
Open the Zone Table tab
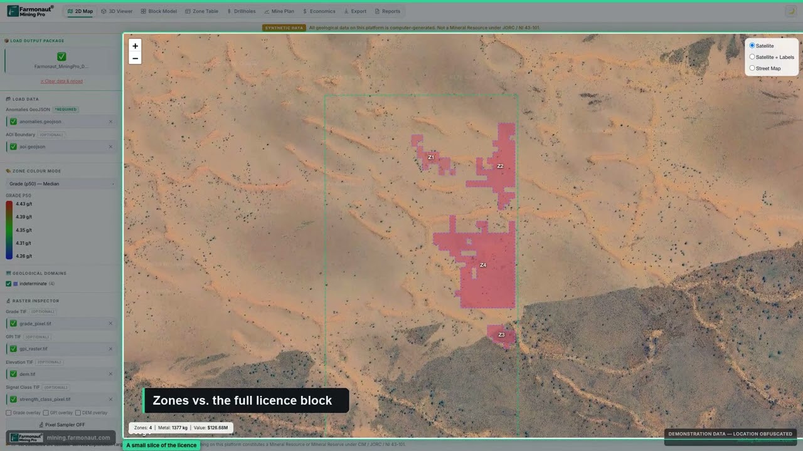tap(201, 11)
